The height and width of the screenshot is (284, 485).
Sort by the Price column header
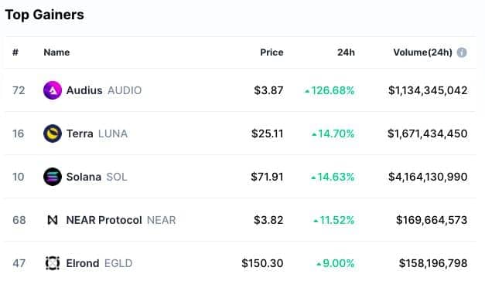pos(272,52)
